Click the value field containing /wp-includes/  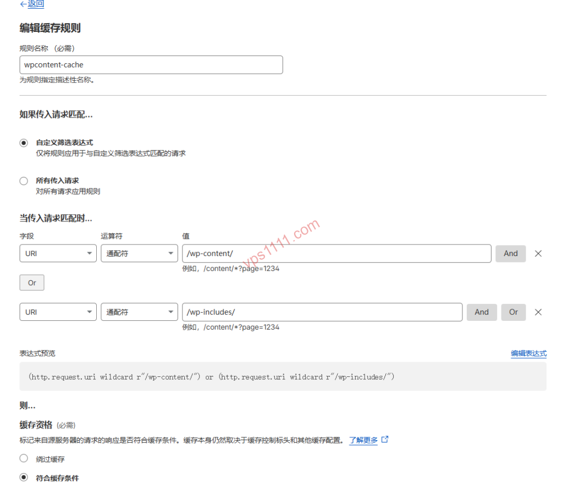click(x=322, y=312)
